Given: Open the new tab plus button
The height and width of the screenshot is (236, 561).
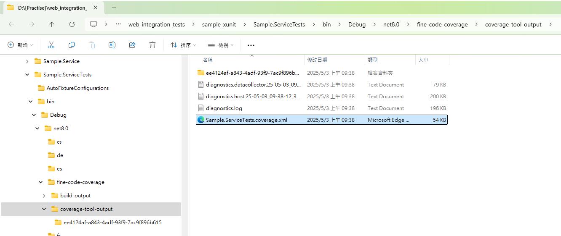Looking at the screenshot, I should coord(114,8).
